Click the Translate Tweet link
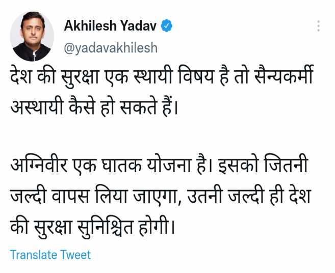 50,255
